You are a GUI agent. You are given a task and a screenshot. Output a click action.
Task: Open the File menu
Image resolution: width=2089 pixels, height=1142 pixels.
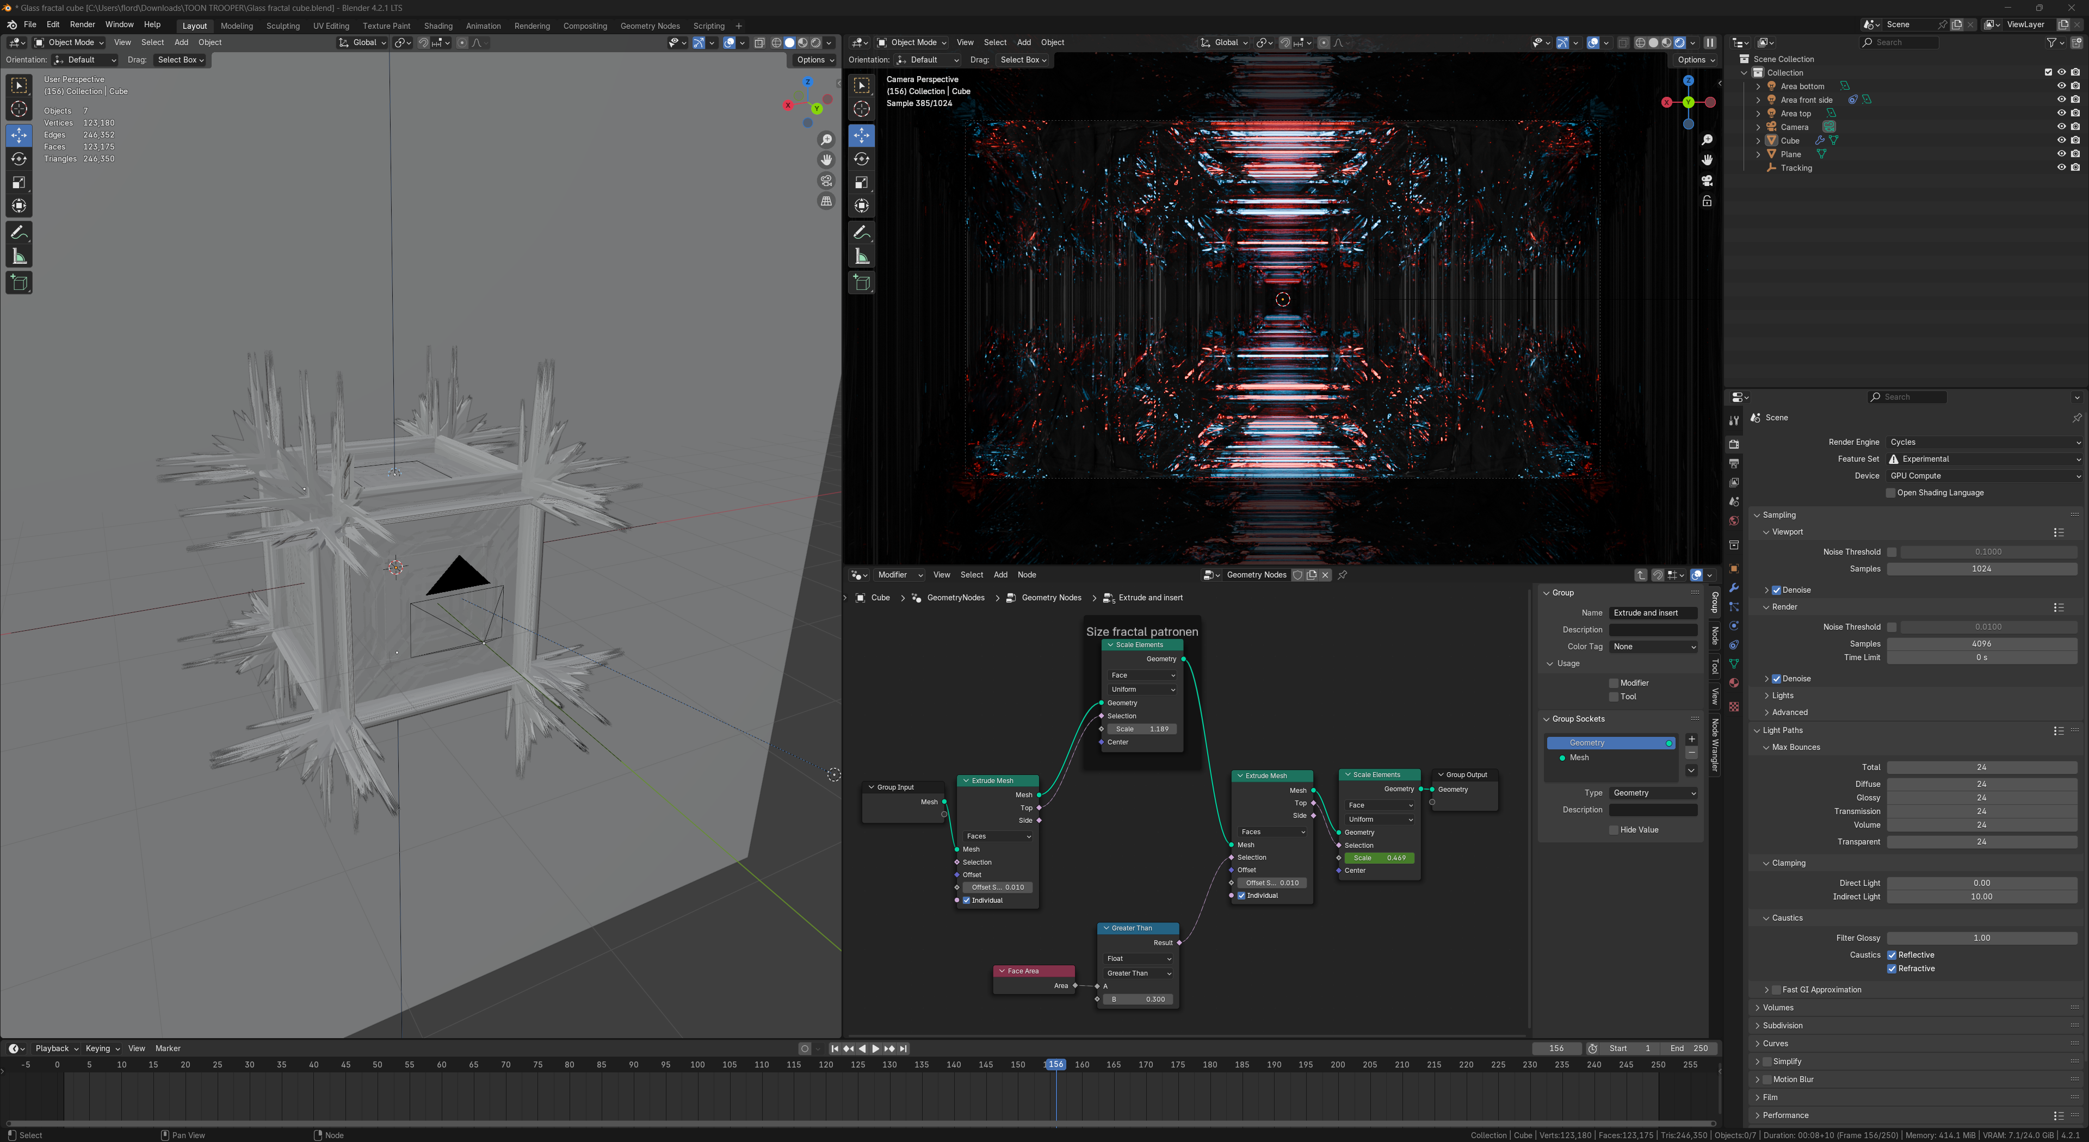[x=30, y=24]
